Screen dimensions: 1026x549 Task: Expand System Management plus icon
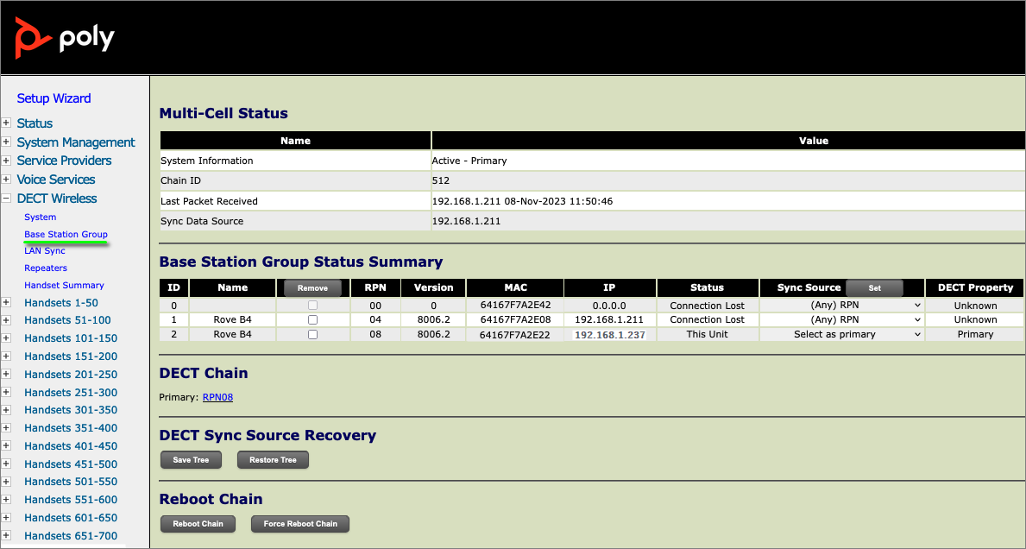pyautogui.click(x=6, y=142)
